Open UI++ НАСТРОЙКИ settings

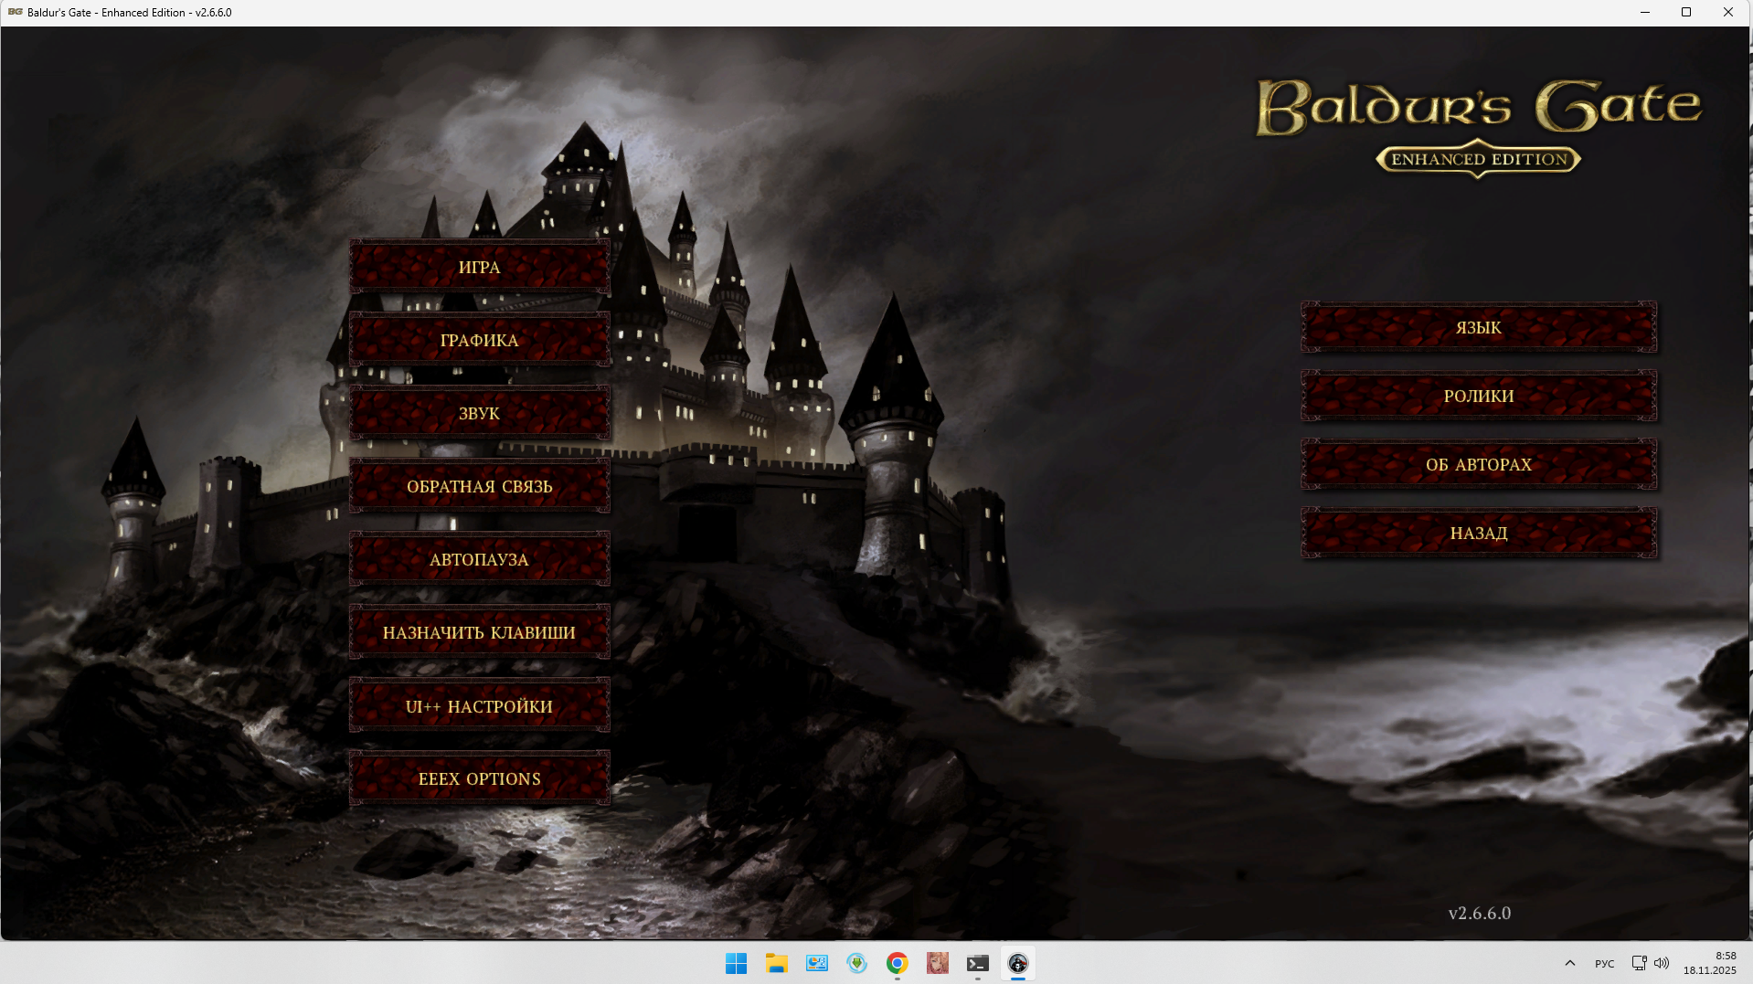[x=479, y=706]
